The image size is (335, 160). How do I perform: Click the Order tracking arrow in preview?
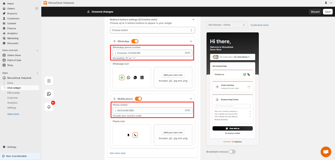tap(249, 87)
